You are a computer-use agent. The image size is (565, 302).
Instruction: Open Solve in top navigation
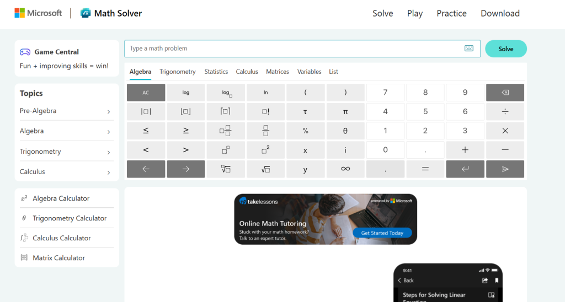click(383, 13)
